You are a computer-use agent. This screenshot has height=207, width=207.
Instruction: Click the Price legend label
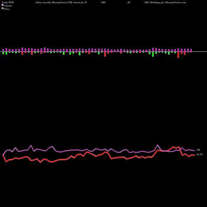(7, 9)
